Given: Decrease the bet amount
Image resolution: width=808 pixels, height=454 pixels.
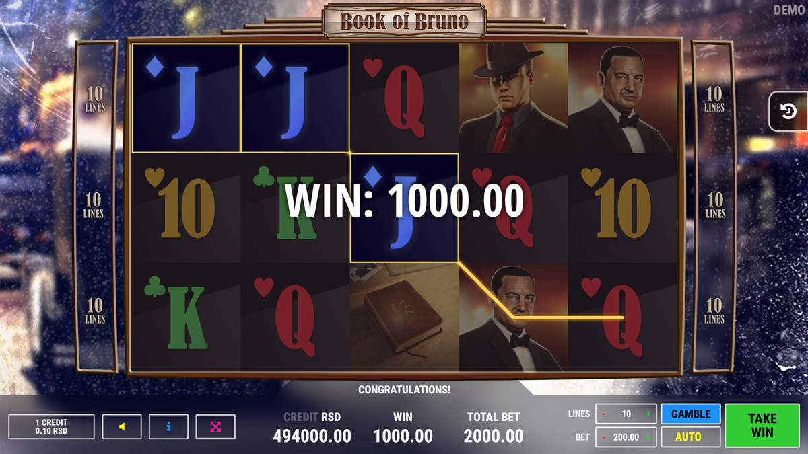Looking at the screenshot, I should [x=604, y=437].
